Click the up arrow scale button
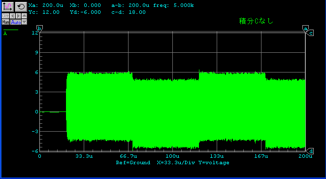This screenshot has height=179, width=326. [24, 16]
